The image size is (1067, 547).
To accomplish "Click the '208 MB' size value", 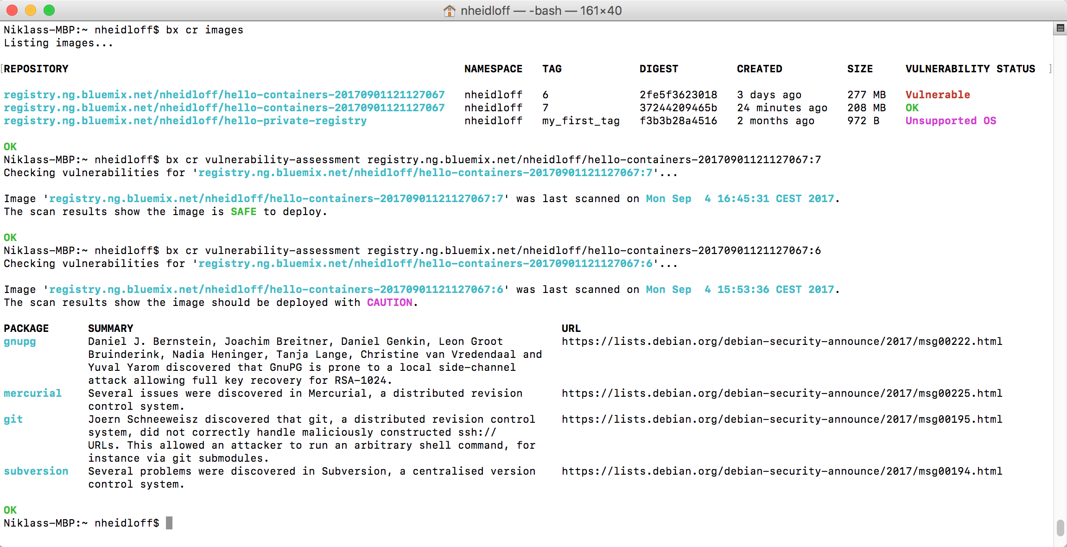I will coord(866,108).
